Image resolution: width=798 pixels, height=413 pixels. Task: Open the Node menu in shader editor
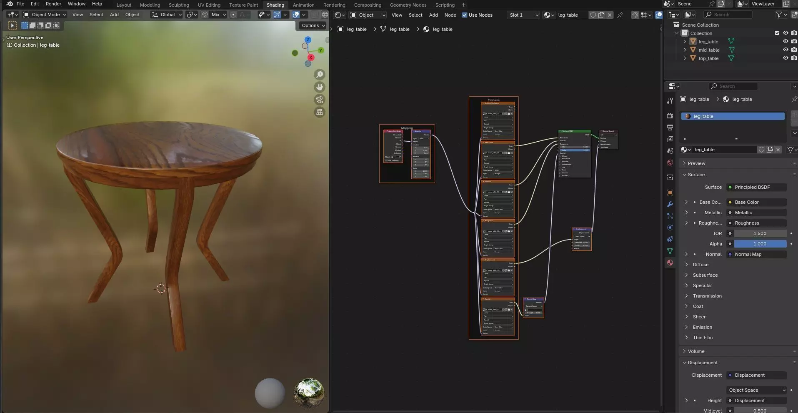pyautogui.click(x=450, y=15)
